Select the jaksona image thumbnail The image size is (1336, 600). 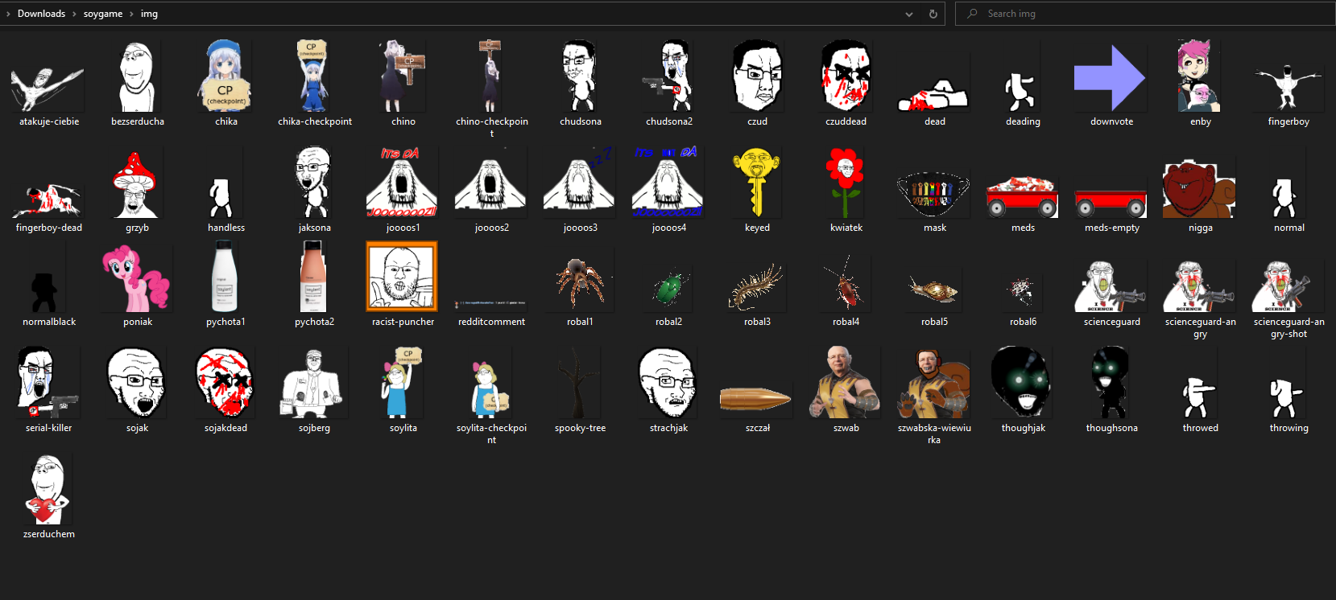[x=314, y=182]
